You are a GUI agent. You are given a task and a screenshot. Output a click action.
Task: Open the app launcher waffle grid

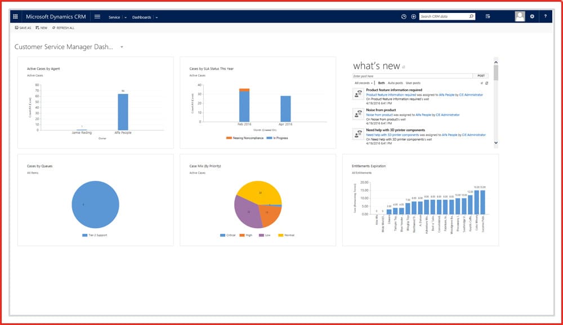tap(15, 17)
